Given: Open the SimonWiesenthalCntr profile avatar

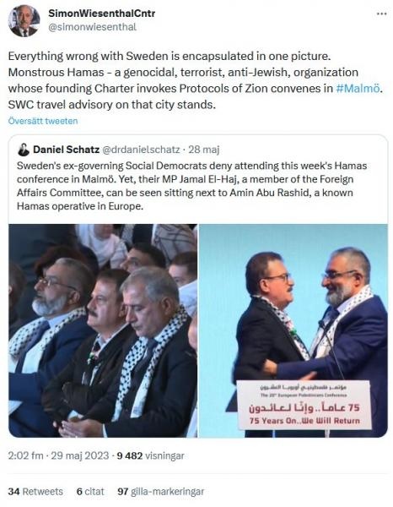Looking at the screenshot, I should [24, 21].
